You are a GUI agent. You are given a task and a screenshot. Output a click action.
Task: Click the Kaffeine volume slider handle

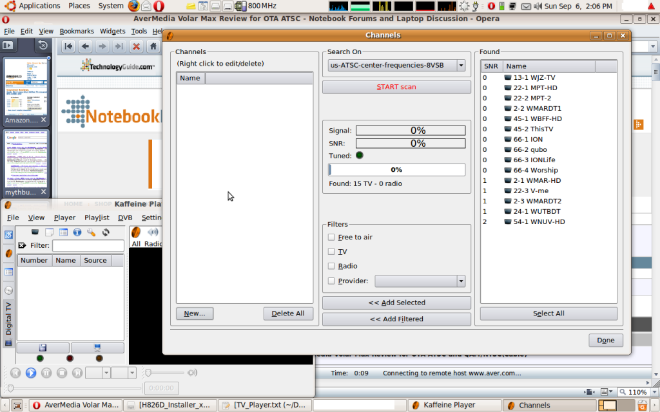click(x=148, y=373)
